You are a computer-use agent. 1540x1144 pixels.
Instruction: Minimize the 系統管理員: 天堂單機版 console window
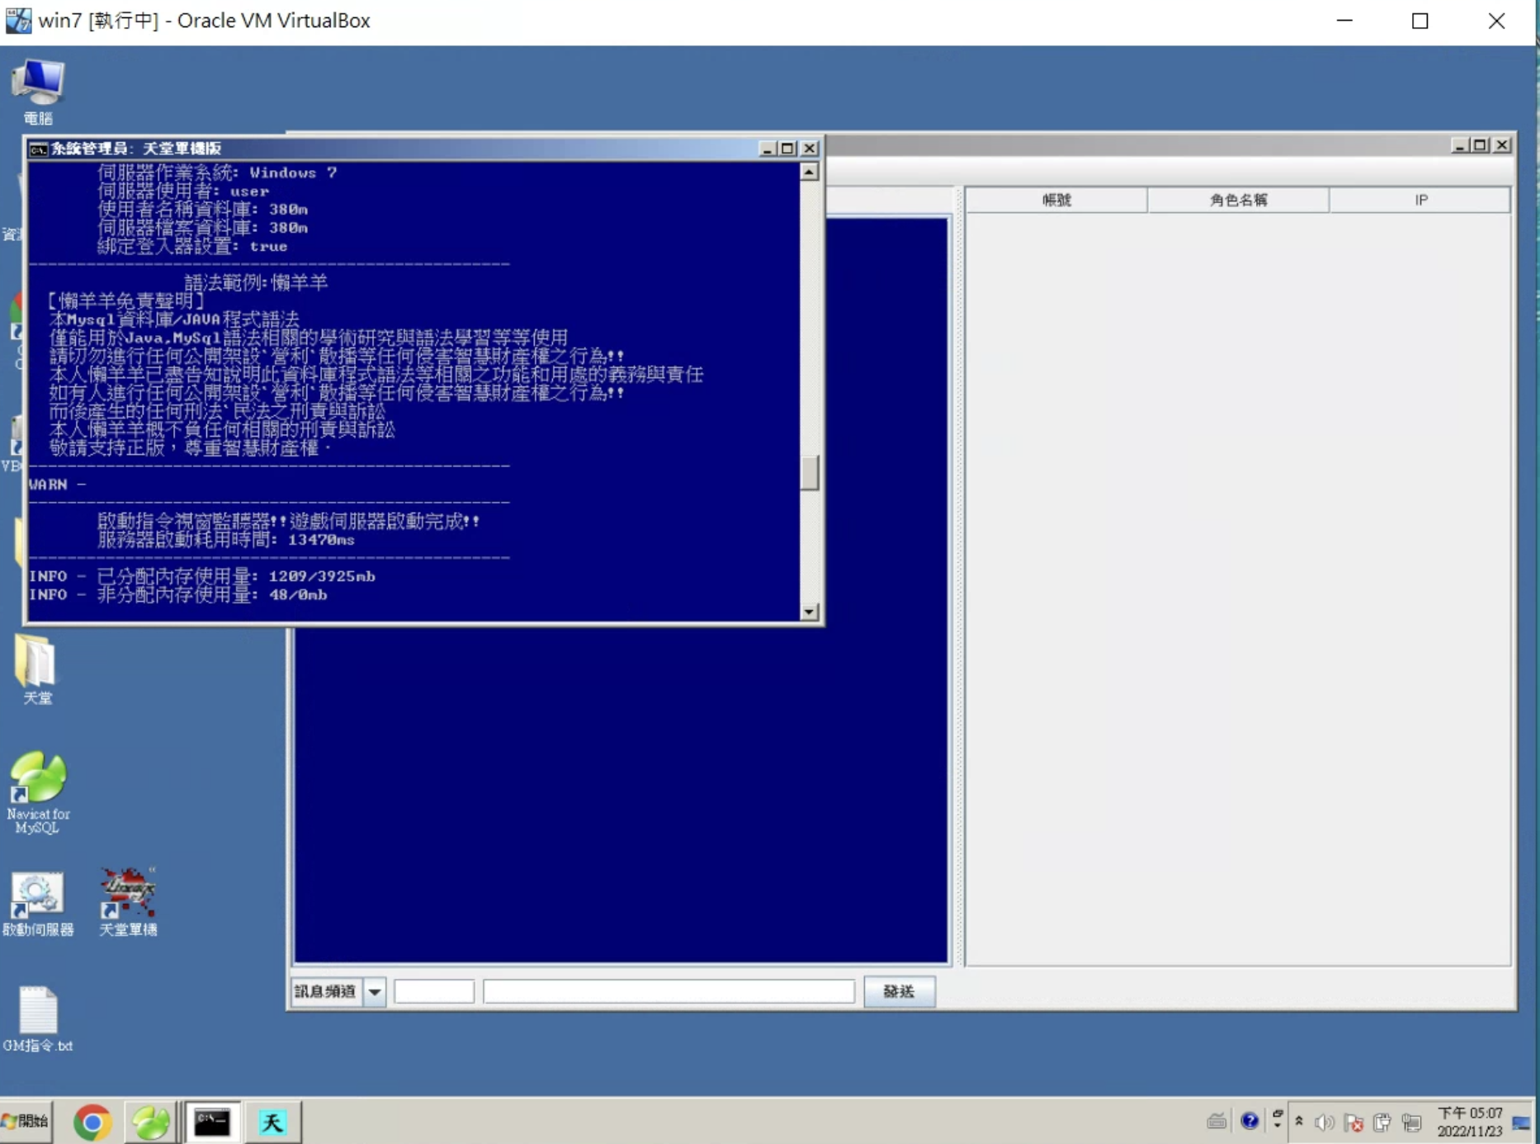(x=767, y=149)
